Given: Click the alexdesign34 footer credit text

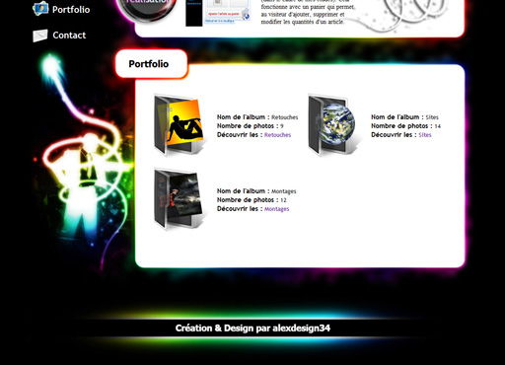Looking at the screenshot, I should click(252, 328).
